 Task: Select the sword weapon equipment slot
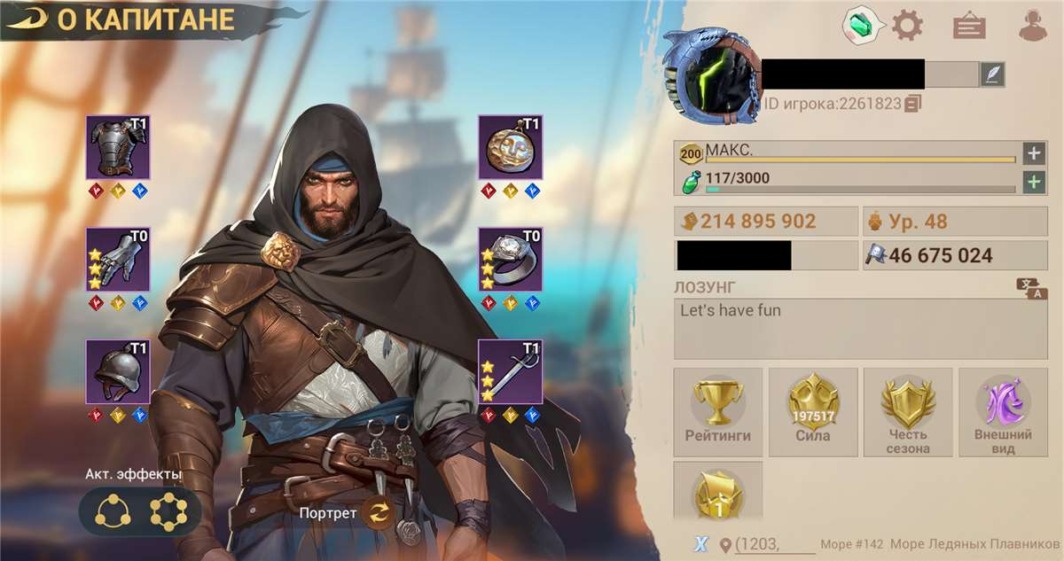click(x=510, y=371)
